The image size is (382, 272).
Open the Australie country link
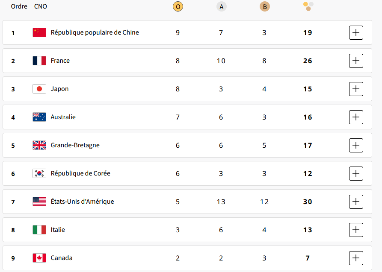[63, 117]
